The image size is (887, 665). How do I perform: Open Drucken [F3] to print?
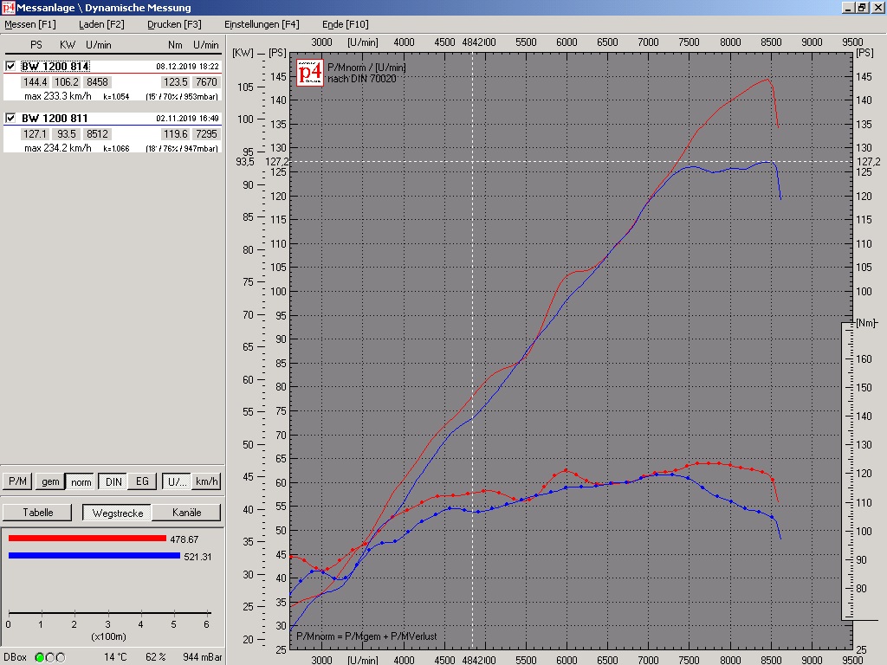[174, 24]
